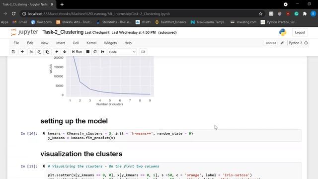Viewport: 318px width, 179px height.
Task: Open the File menu
Action: coord(16,43)
